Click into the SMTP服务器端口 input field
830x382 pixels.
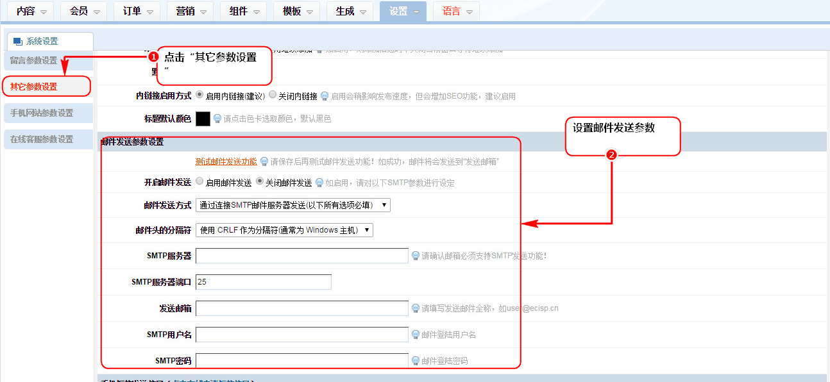(x=263, y=282)
